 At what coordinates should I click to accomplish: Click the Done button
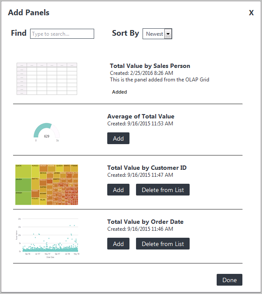click(229, 280)
